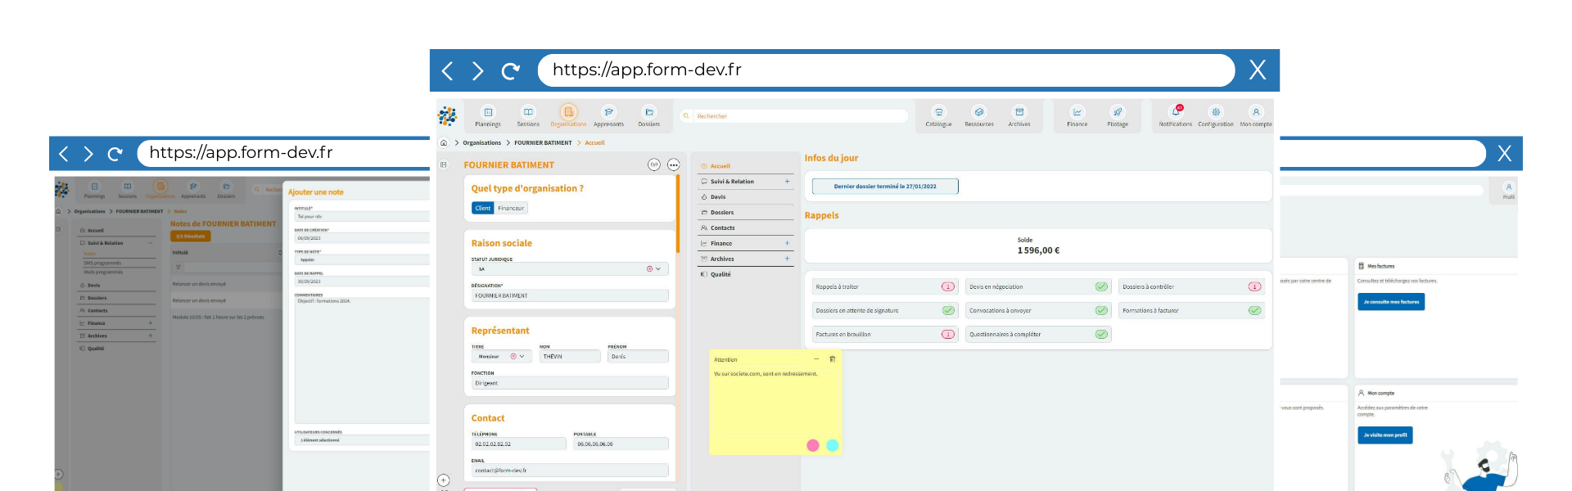Delete the Attention sticky note via trash icon
Image resolution: width=1572 pixels, height=491 pixels.
pos(833,359)
